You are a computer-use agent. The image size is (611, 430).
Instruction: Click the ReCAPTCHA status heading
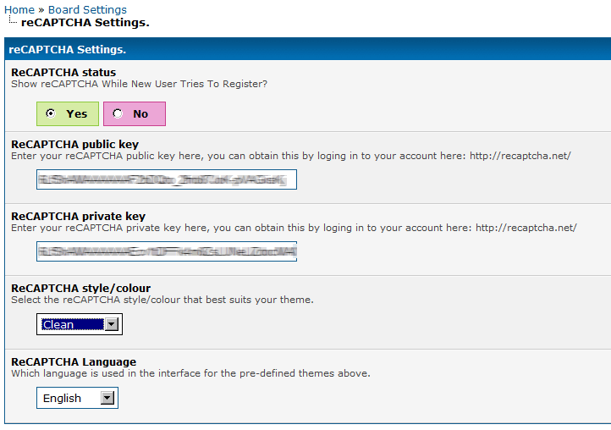[63, 72]
